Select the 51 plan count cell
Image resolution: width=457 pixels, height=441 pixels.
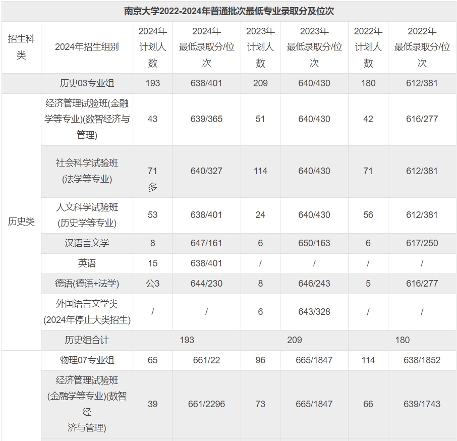[260, 119]
